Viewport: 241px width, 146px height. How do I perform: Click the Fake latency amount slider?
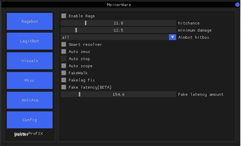click(x=118, y=94)
